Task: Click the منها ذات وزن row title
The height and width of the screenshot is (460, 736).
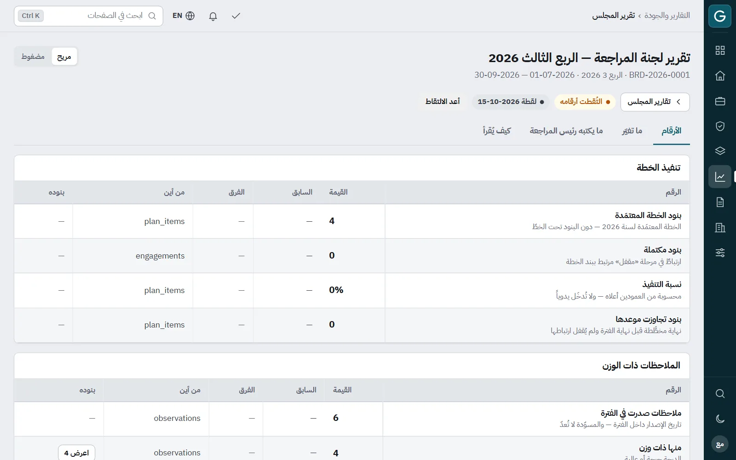Action: pyautogui.click(x=660, y=448)
